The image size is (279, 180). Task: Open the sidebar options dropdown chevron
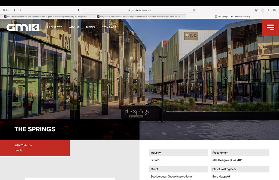(x=9, y=10)
